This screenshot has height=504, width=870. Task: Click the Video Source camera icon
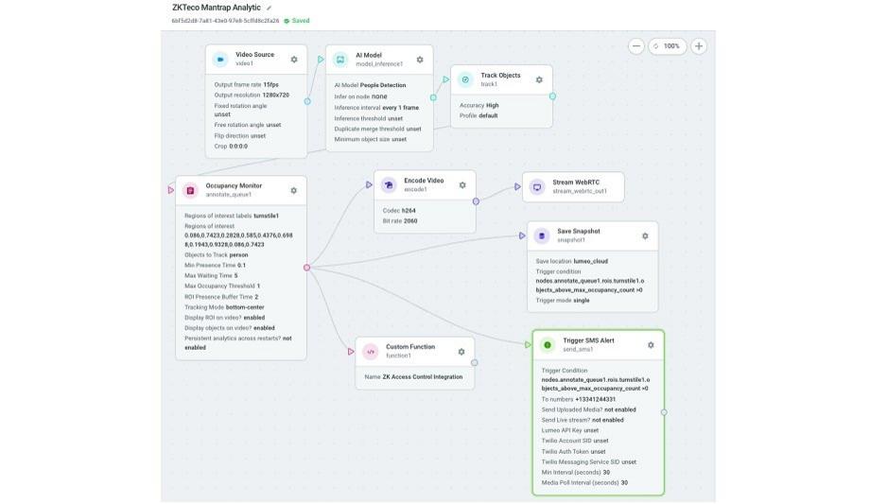(220, 59)
